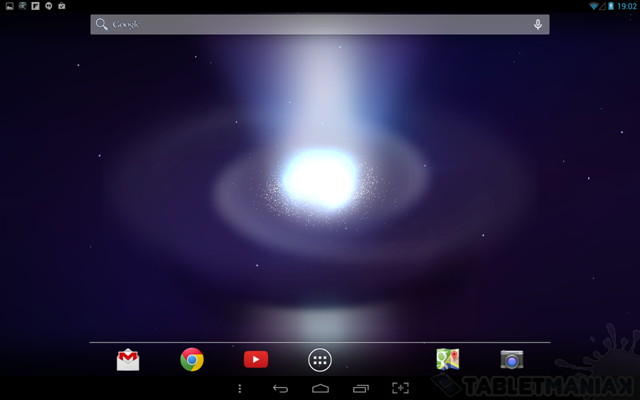Launch Google Maps
Viewport: 640px width, 400px height.
click(448, 360)
